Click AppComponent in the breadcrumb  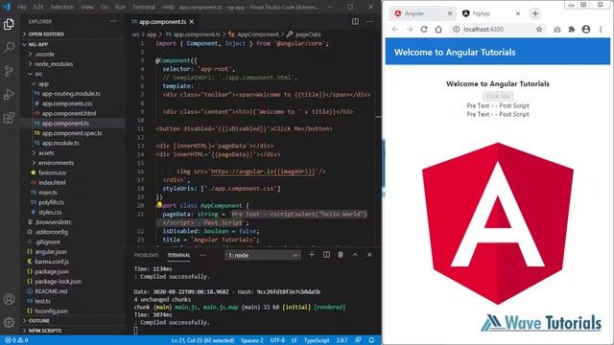pos(258,34)
